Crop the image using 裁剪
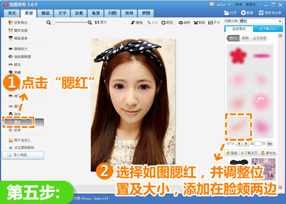 tap(199, 22)
